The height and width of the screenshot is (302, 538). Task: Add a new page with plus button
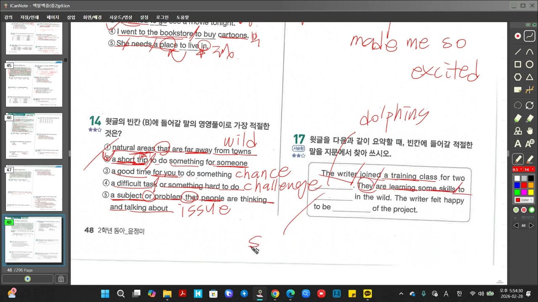click(27, 279)
